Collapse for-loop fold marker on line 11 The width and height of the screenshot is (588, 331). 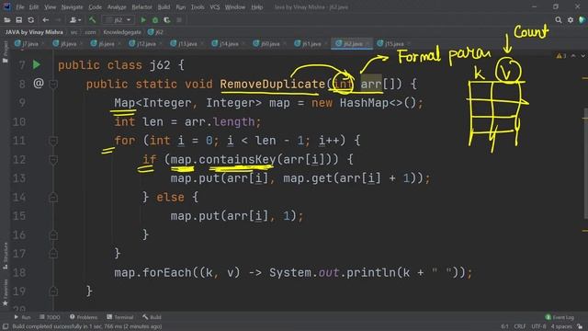point(53,141)
